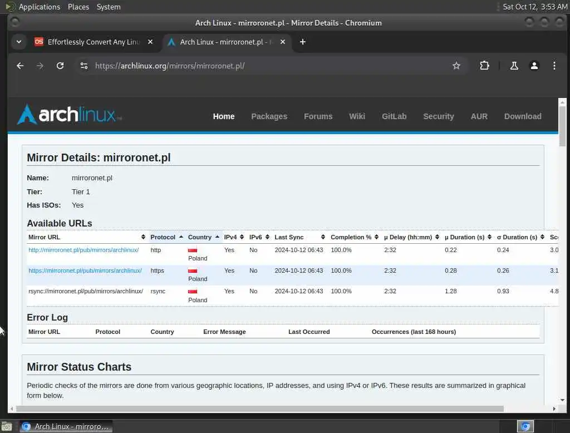Open the Chromium three-dot menu
Viewport: 570px width, 433px height.
click(x=554, y=66)
